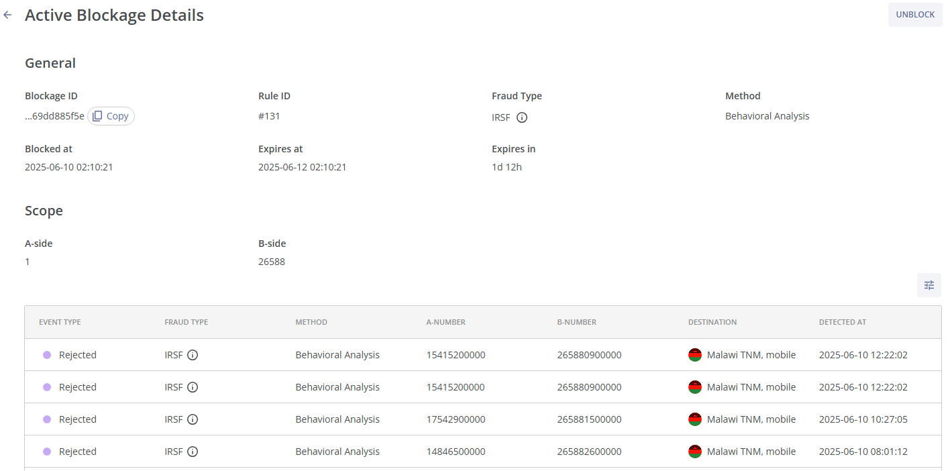The width and height of the screenshot is (950, 471).
Task: Click the purple status dot beside Rejected
Action: coord(46,355)
